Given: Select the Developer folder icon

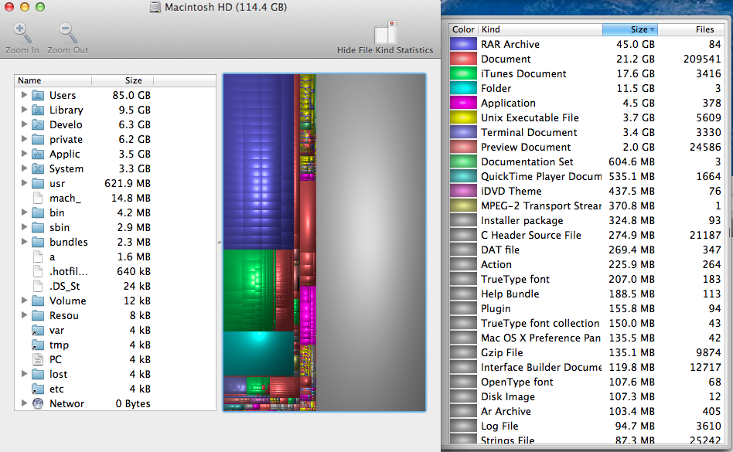Looking at the screenshot, I should 38,124.
